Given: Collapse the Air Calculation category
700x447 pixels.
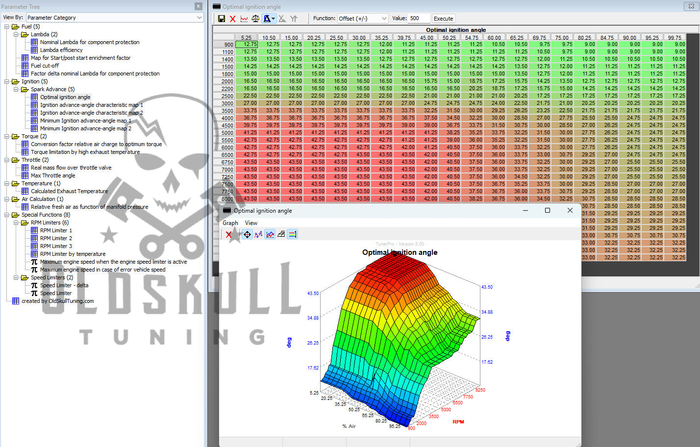Looking at the screenshot, I should [x=7, y=199].
